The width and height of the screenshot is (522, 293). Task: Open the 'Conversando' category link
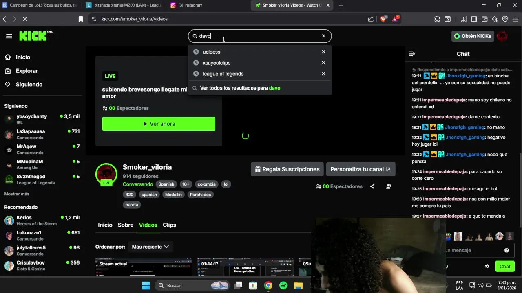[138, 184]
